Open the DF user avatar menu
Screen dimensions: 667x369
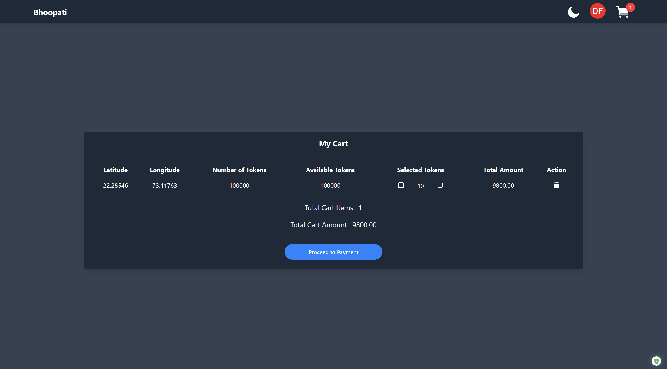[x=597, y=11]
